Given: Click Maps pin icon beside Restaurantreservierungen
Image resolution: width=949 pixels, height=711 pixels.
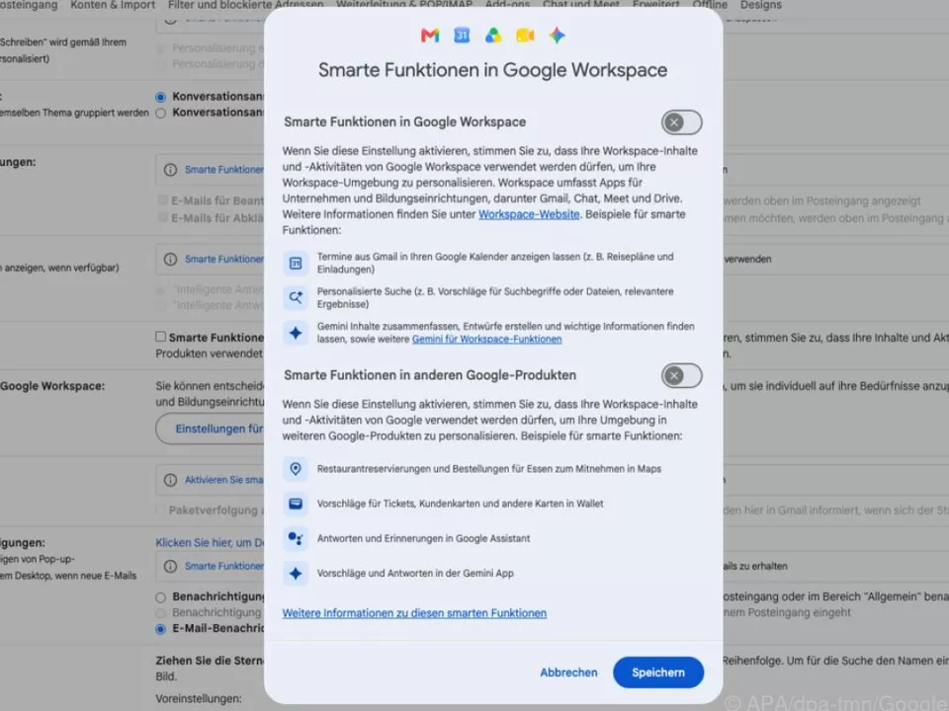Looking at the screenshot, I should 296,468.
